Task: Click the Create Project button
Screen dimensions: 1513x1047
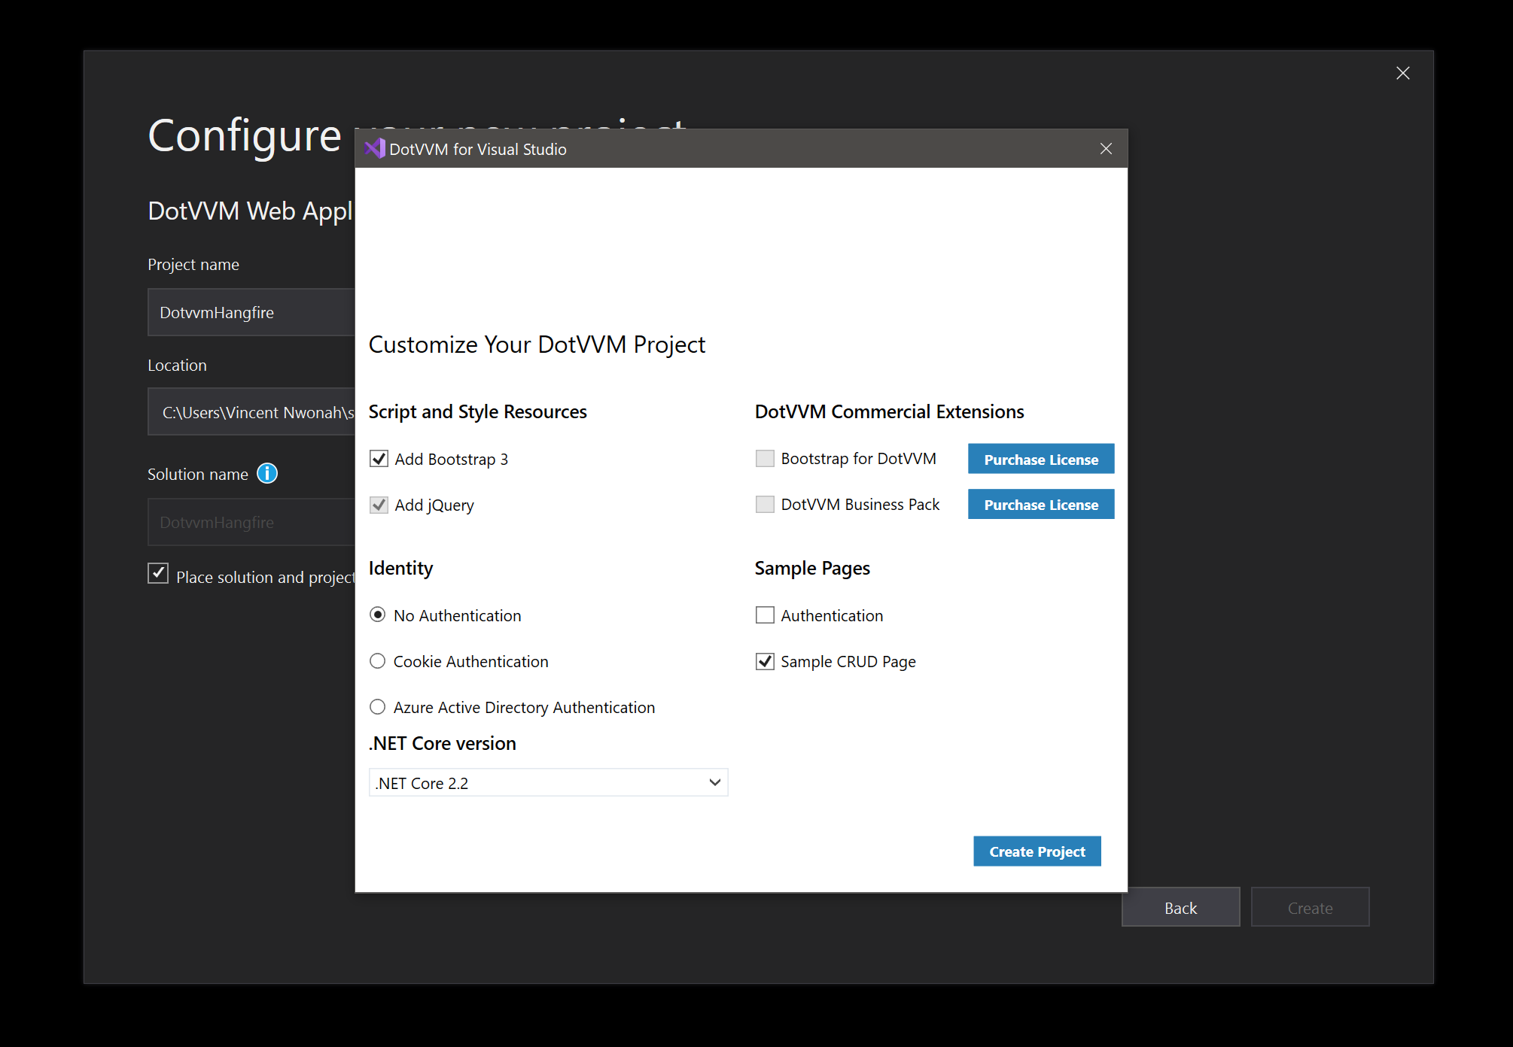Action: point(1037,851)
